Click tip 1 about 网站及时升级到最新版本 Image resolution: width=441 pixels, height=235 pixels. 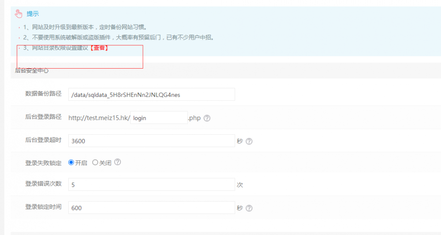[85, 27]
